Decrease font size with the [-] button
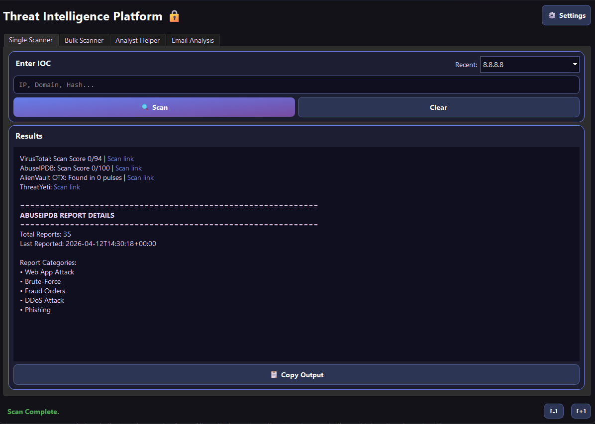 pyautogui.click(x=554, y=411)
